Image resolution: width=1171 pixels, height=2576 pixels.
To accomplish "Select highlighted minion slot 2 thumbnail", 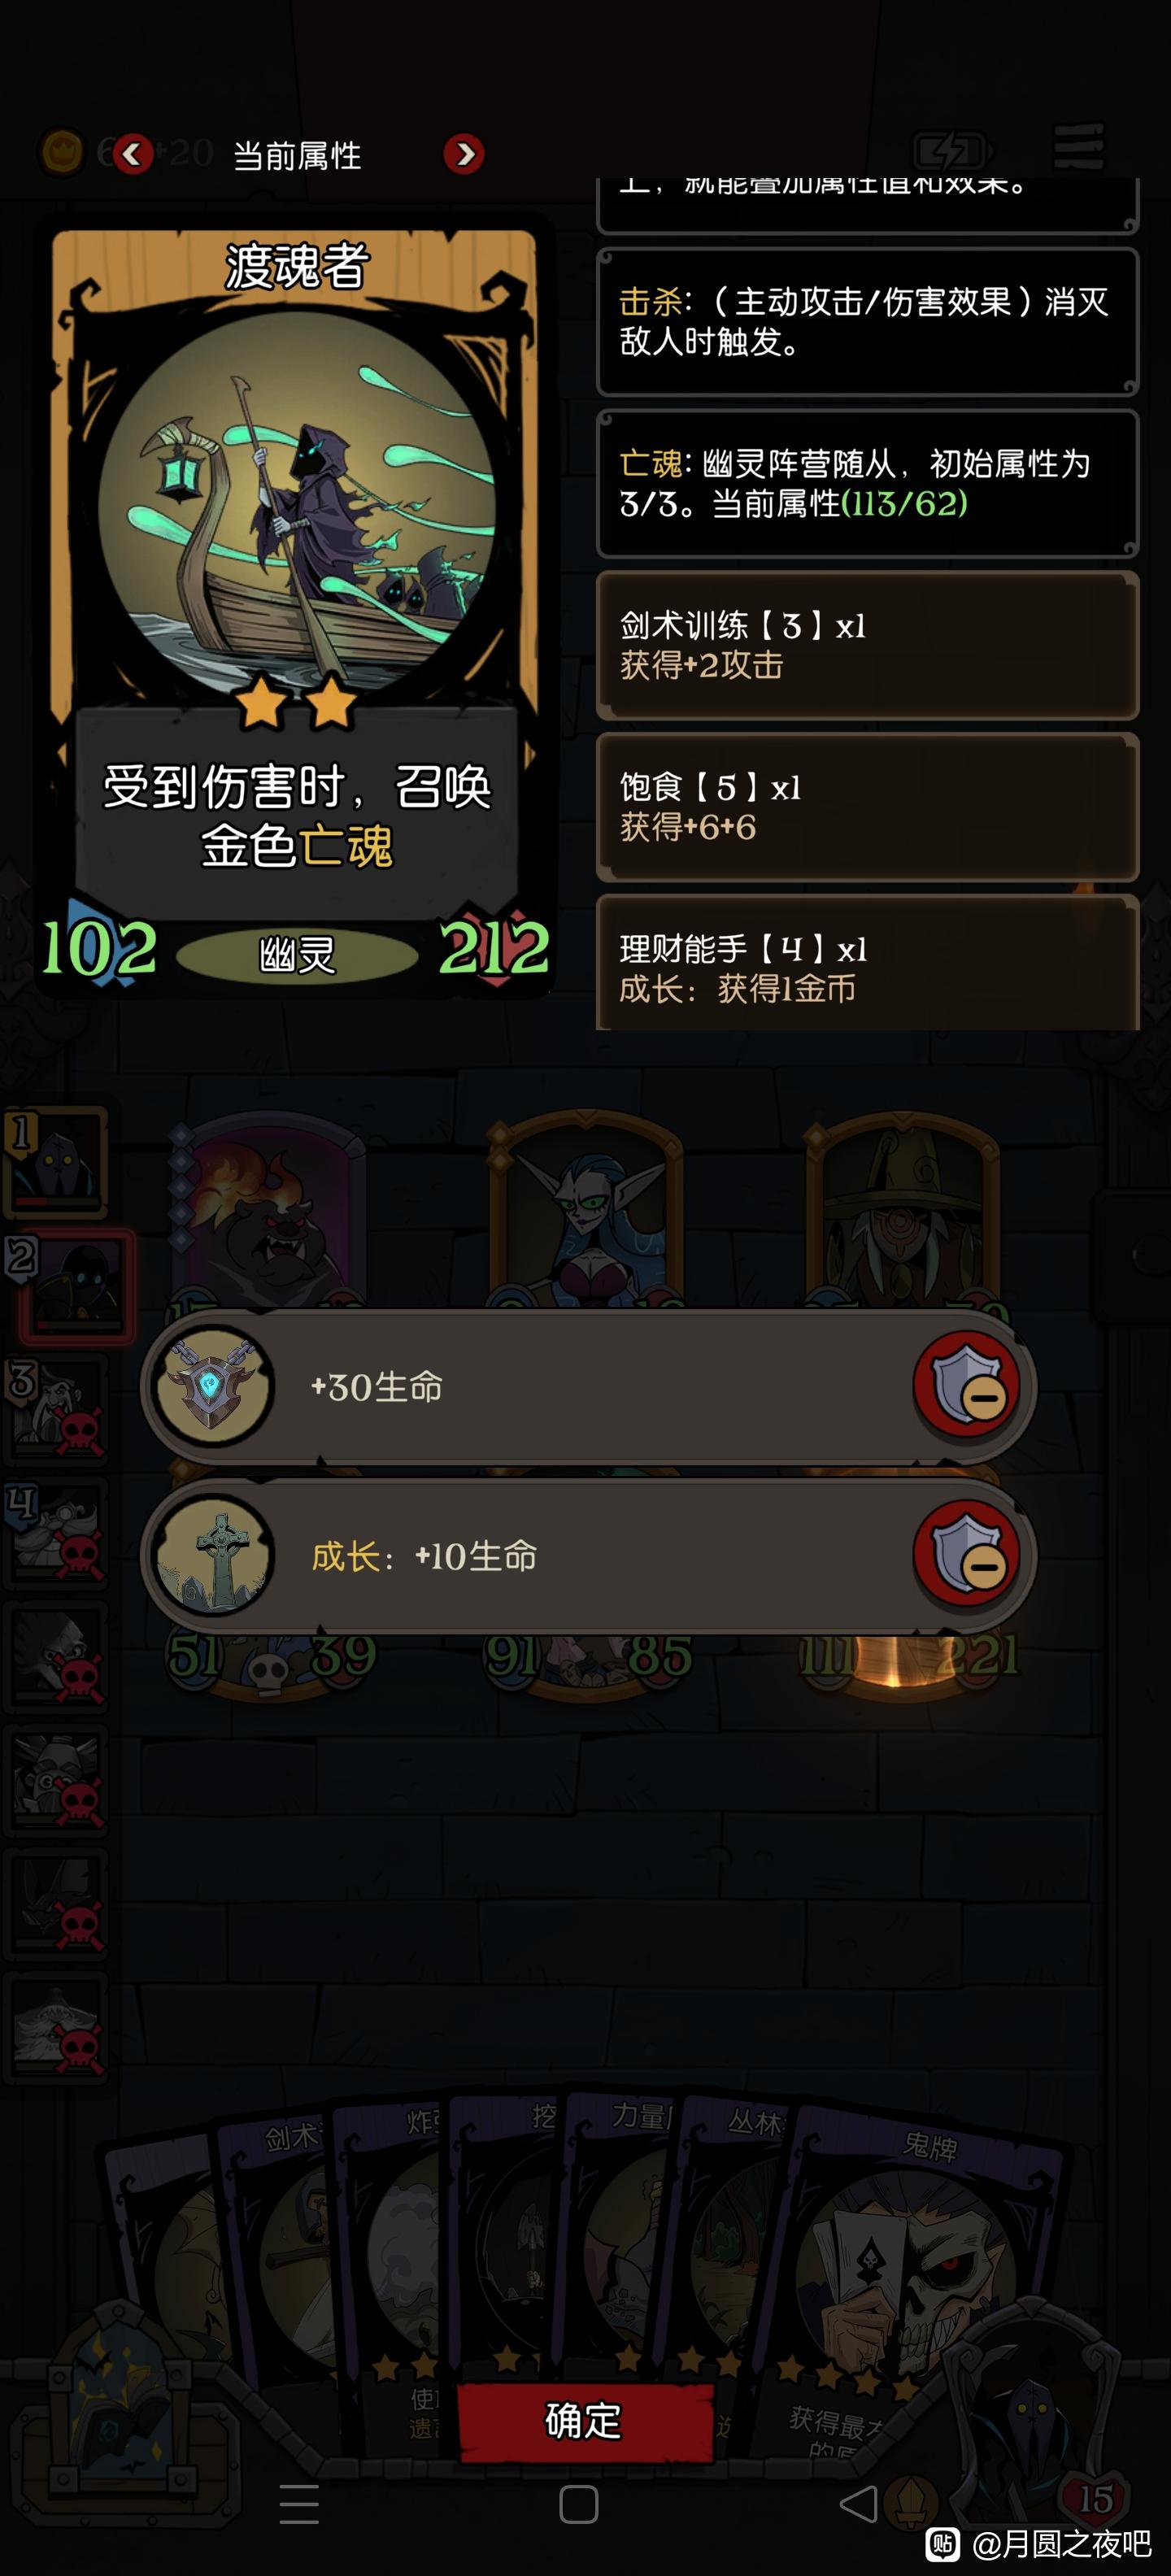I will point(77,1285).
